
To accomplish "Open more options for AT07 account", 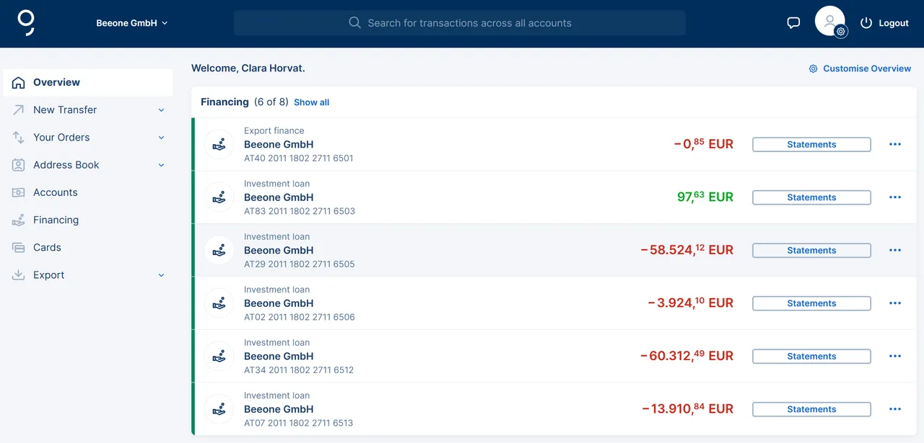I will tap(895, 409).
